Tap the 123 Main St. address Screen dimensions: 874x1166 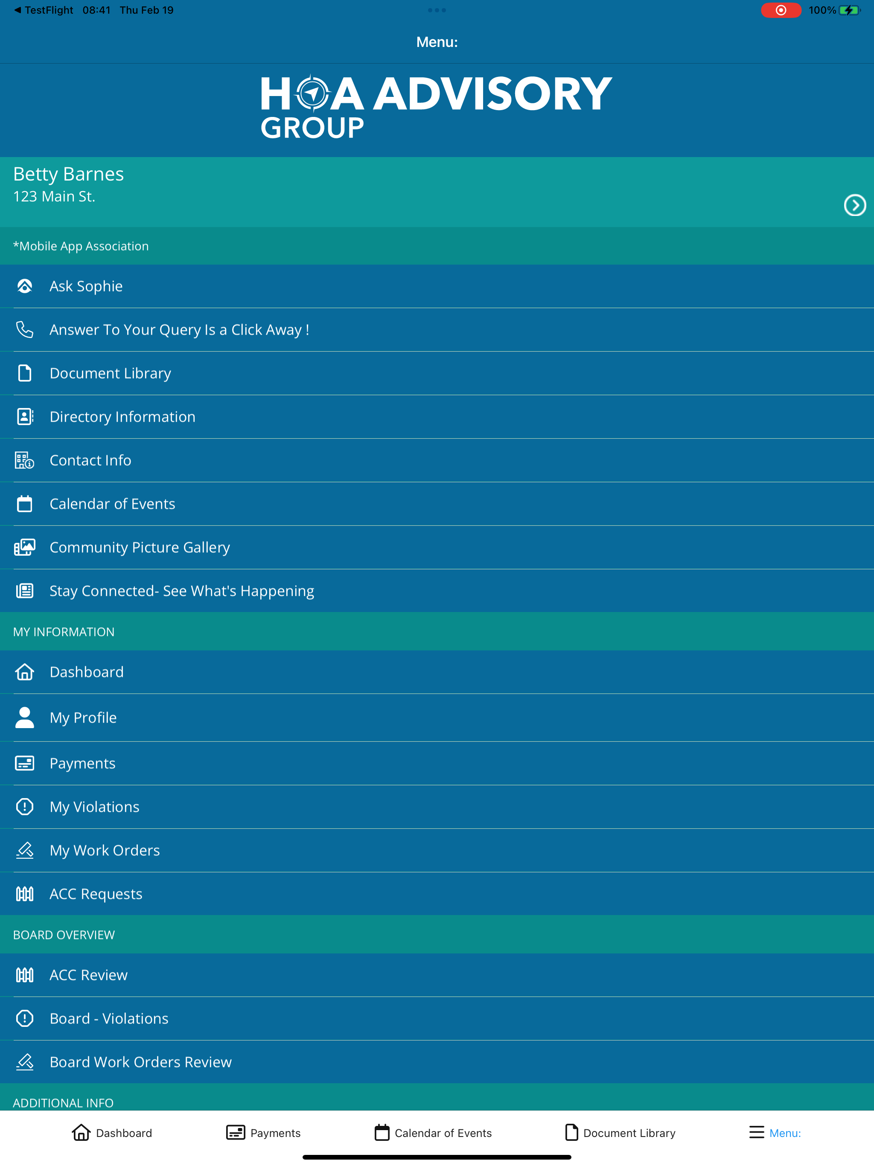coord(54,197)
